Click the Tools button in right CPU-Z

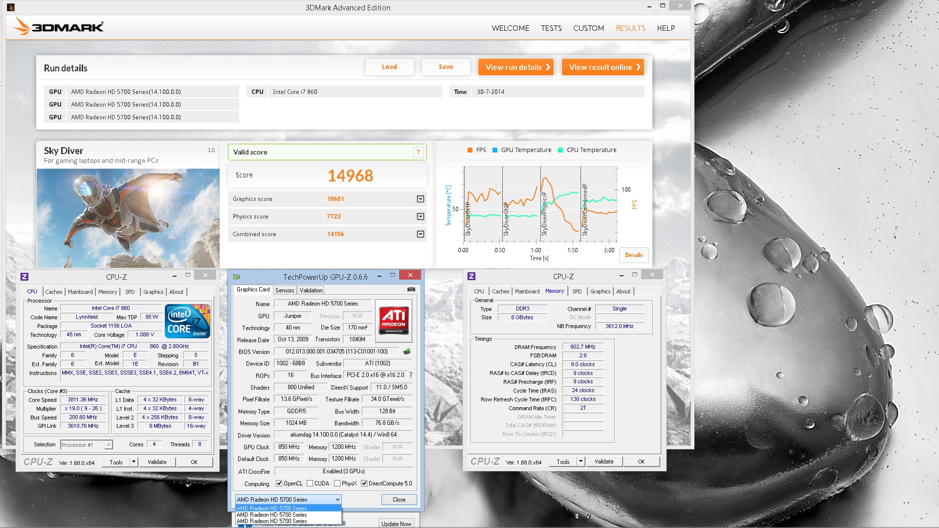563,462
